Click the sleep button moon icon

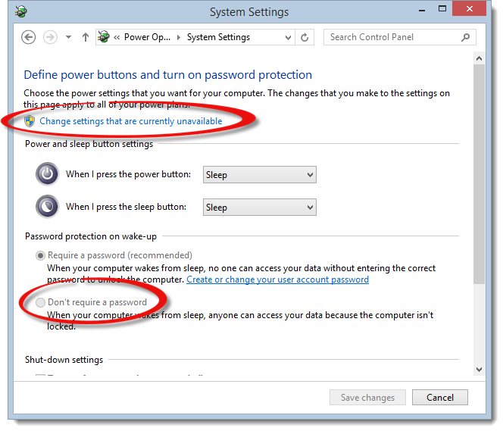point(47,207)
